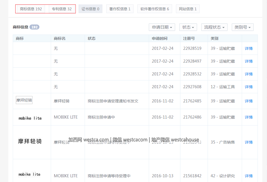Switch to 软件著作权信息 6 tab

(x=155, y=9)
